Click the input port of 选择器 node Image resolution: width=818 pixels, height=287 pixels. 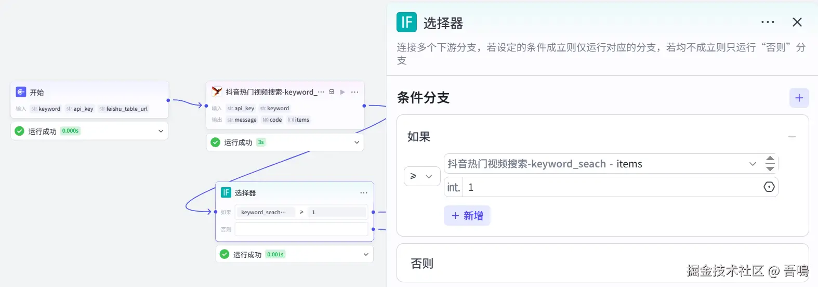tap(216, 212)
